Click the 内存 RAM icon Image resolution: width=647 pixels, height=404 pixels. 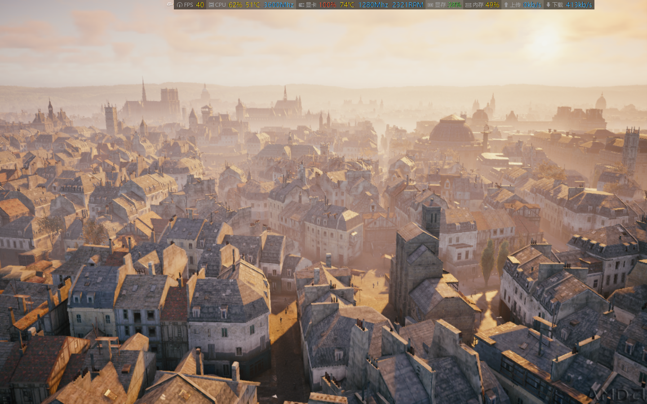(x=468, y=5)
